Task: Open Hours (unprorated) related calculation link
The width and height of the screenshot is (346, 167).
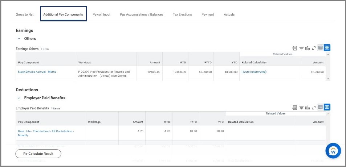Action: (254, 72)
